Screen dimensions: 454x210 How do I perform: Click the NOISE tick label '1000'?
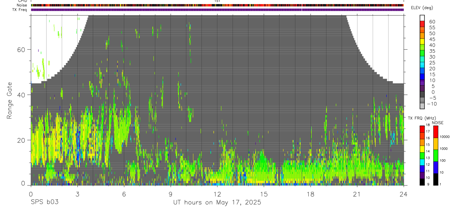444,149
